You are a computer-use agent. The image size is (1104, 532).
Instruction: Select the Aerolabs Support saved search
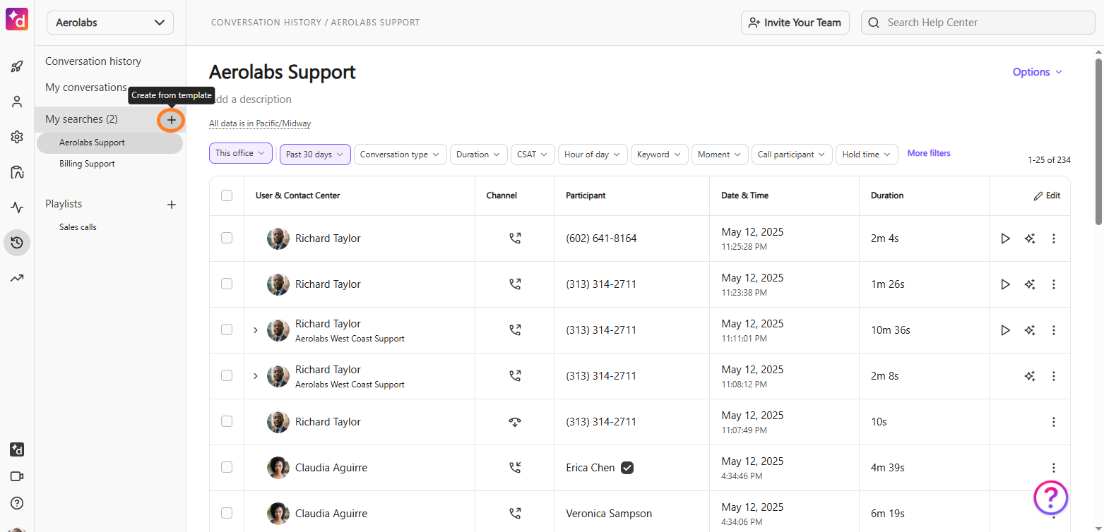click(x=109, y=143)
